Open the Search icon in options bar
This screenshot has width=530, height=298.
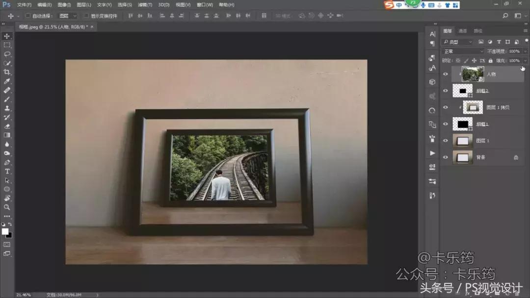[x=505, y=16]
